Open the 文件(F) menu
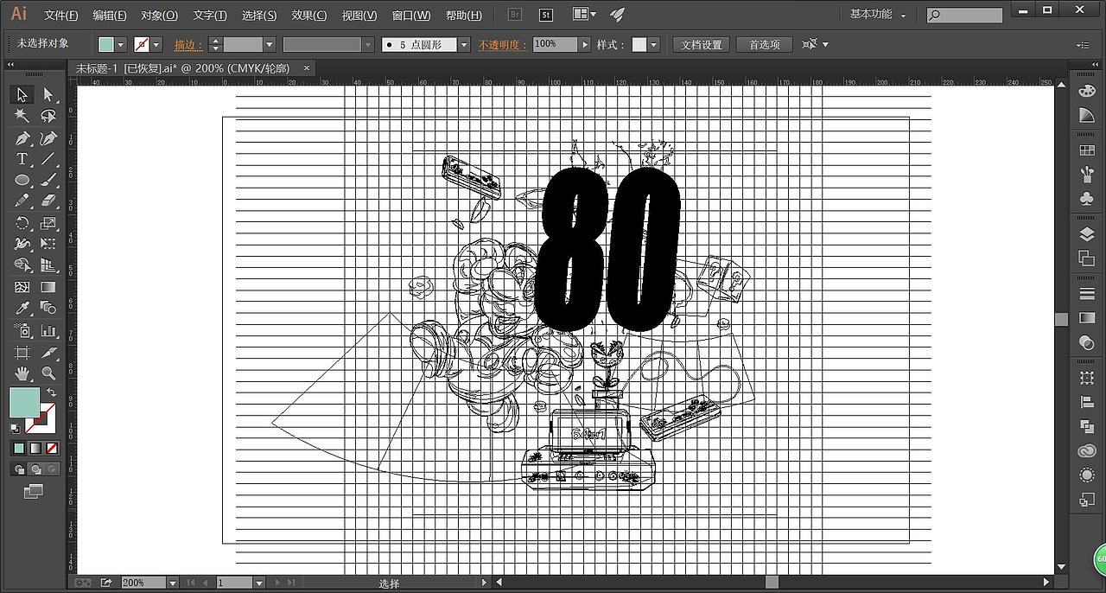This screenshot has width=1106, height=593. tap(60, 16)
